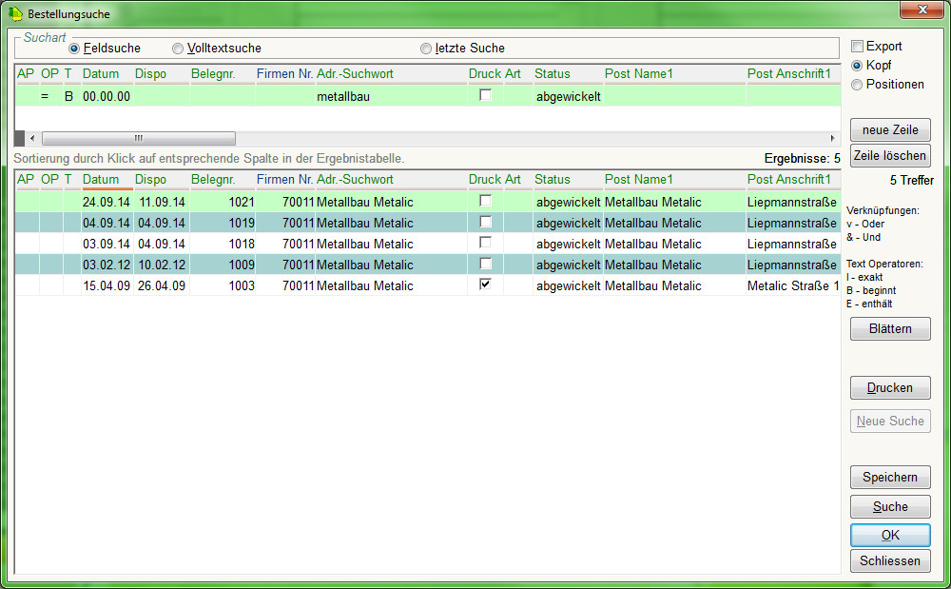Screen dimensions: 951x589
Task: Click the Bestellungsuche title bar app icon
Action: pyautogui.click(x=15, y=13)
